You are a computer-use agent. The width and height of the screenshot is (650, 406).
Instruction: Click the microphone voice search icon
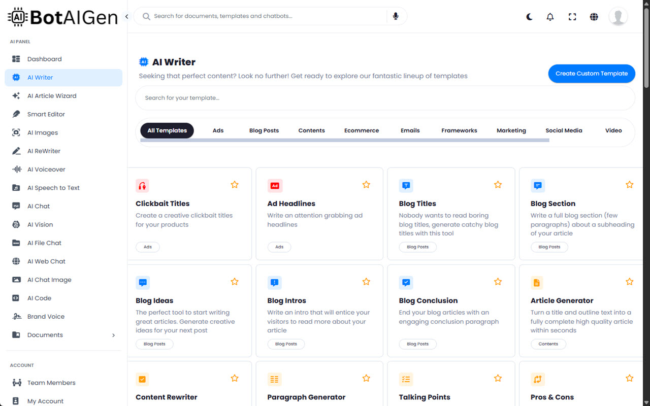coord(396,16)
